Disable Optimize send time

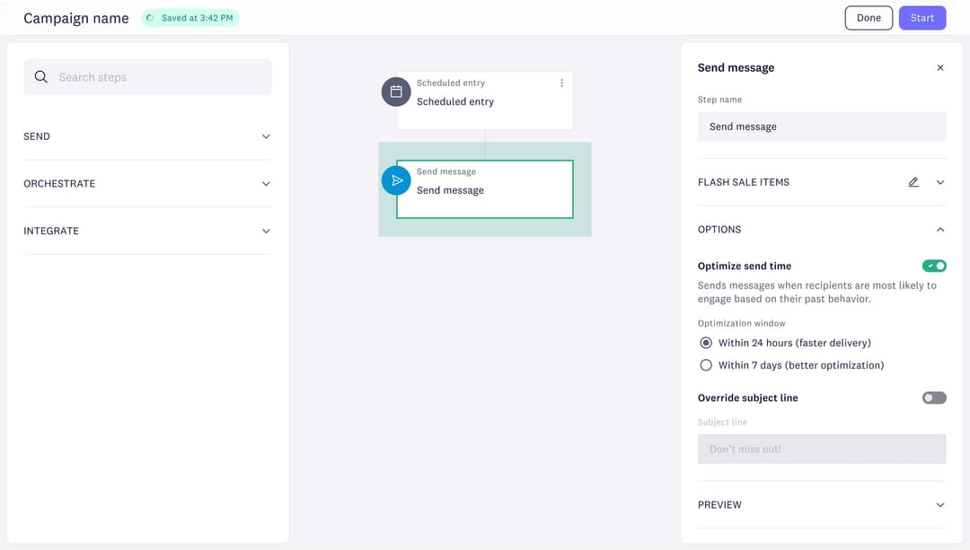click(933, 266)
